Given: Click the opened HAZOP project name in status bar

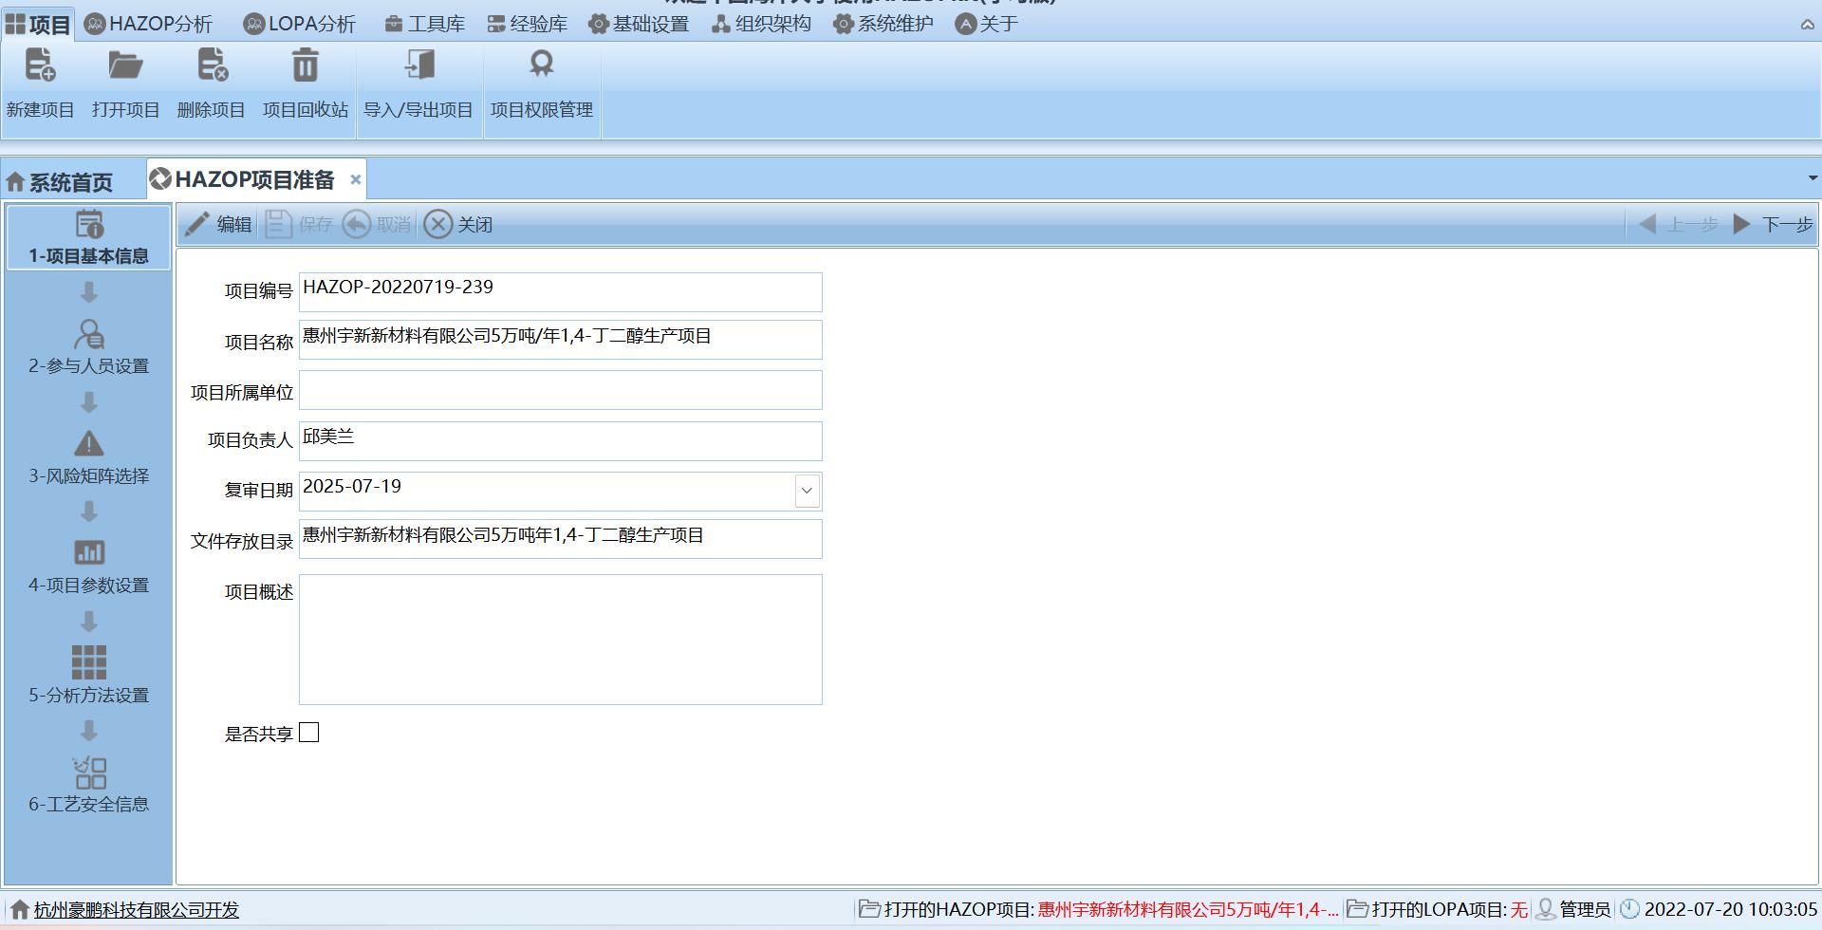Looking at the screenshot, I should 1187,910.
